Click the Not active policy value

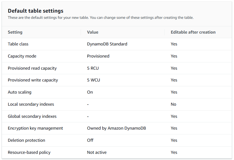[x=97, y=152]
